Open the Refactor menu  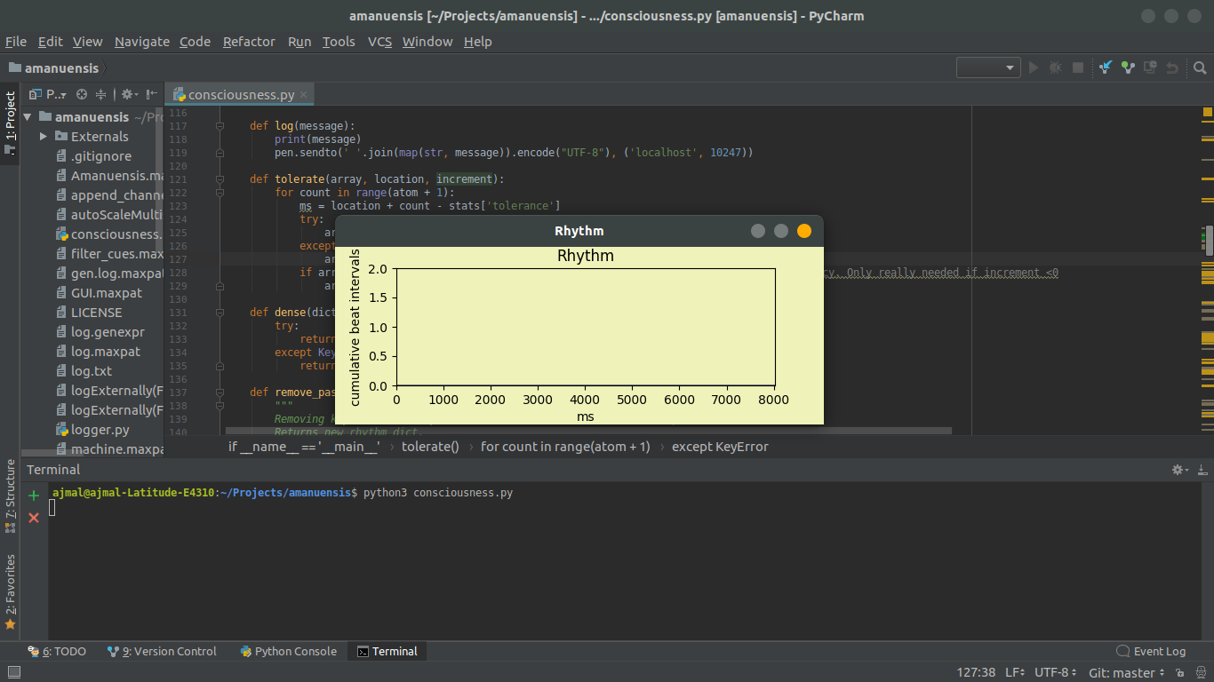click(249, 42)
